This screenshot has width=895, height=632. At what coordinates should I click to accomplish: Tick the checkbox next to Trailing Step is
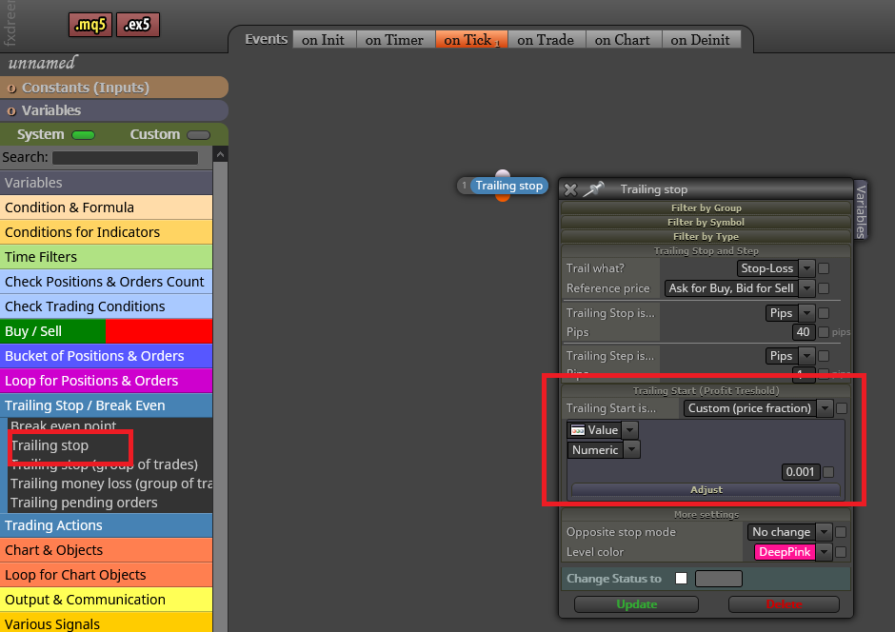click(x=824, y=356)
